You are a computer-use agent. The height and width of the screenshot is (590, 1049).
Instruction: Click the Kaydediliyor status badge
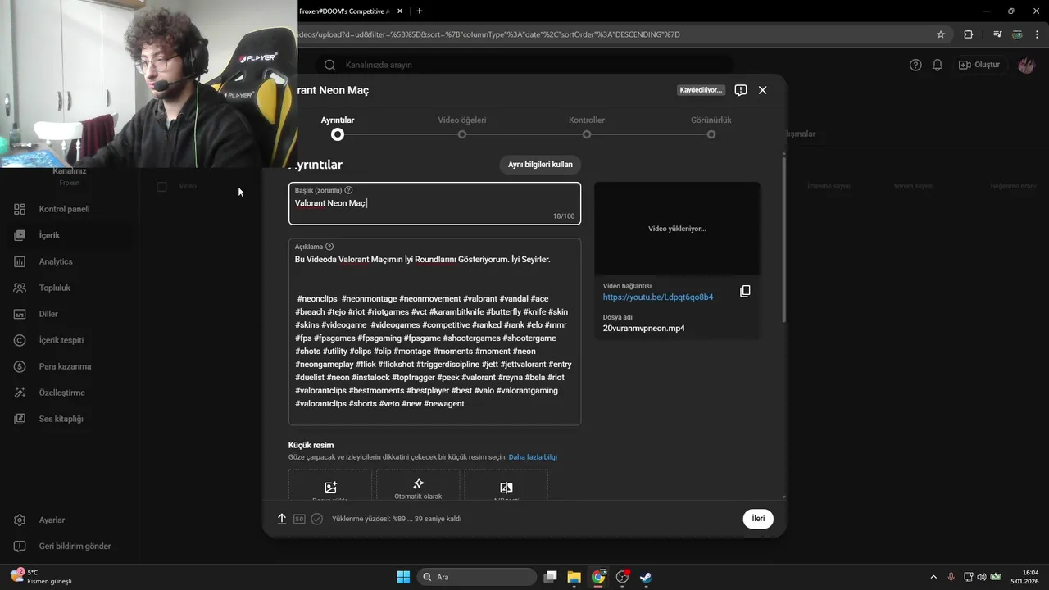[701, 90]
